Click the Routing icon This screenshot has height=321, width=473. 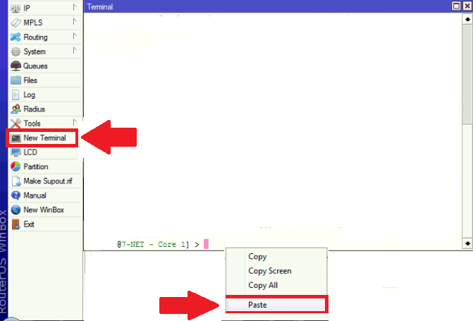(16, 37)
